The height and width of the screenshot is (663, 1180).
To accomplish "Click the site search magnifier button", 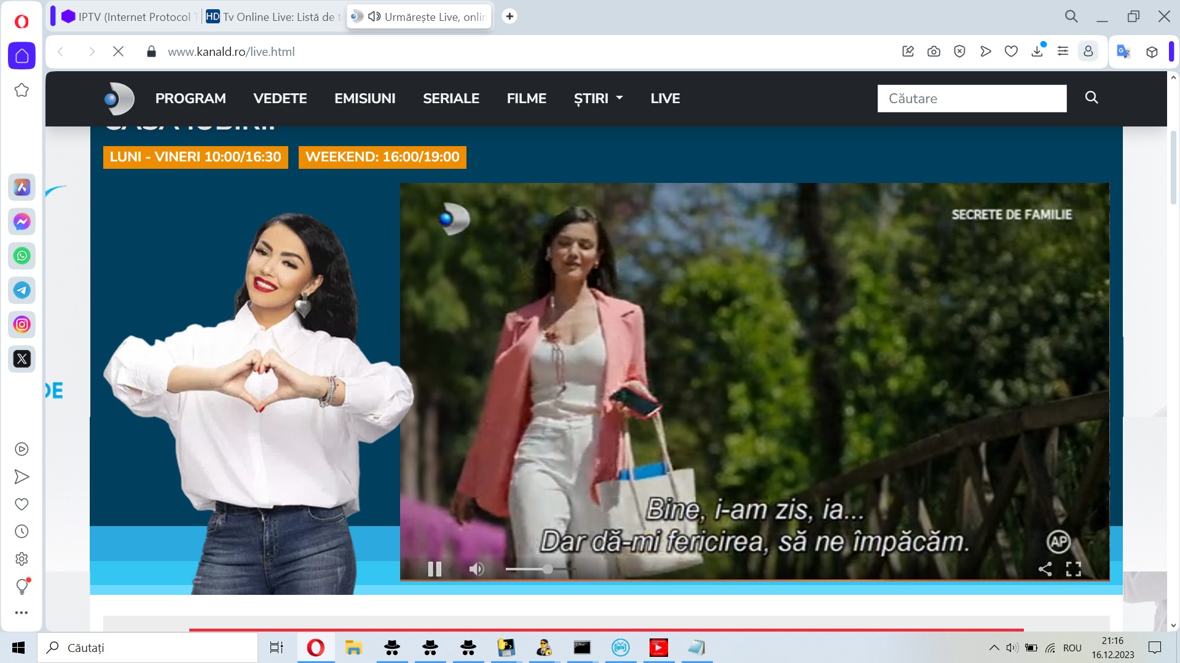I will coord(1091,98).
